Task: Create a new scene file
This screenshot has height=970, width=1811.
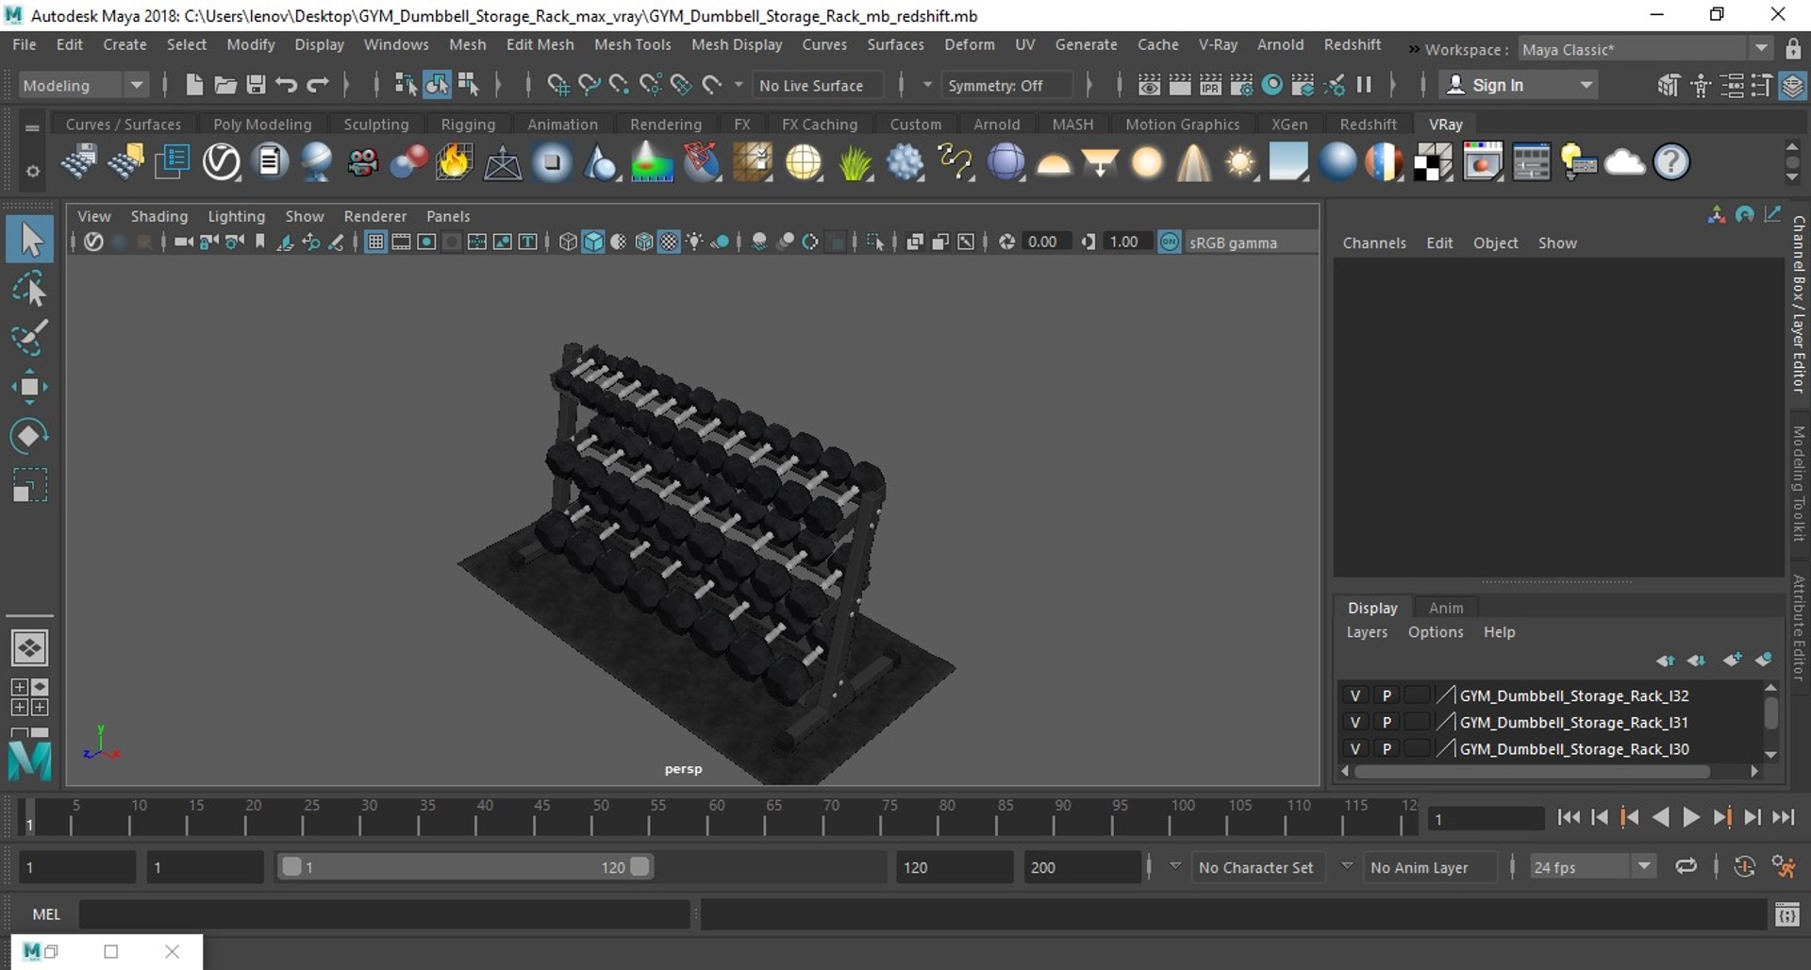Action: tap(194, 85)
